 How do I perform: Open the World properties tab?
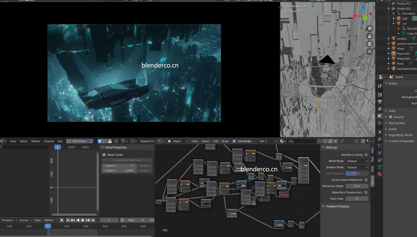pyautogui.click(x=380, y=123)
